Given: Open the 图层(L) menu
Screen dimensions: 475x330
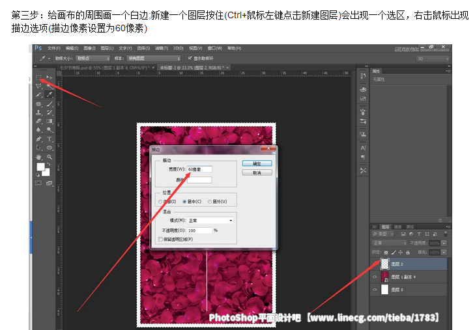Looking at the screenshot, I should [x=107, y=48].
